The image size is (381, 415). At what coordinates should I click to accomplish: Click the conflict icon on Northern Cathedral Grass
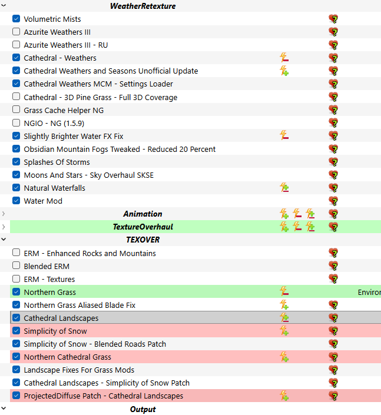[284, 357]
